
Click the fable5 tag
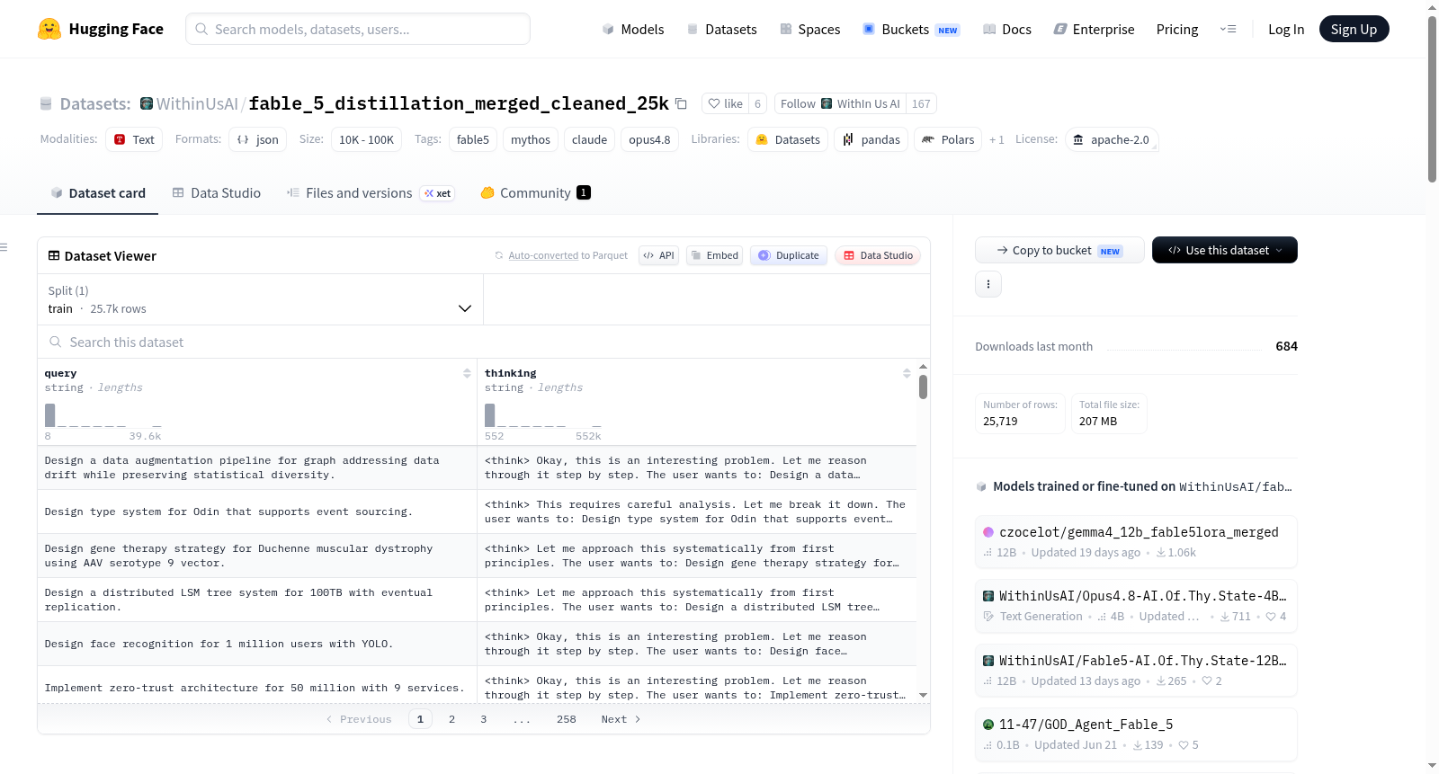pos(473,139)
